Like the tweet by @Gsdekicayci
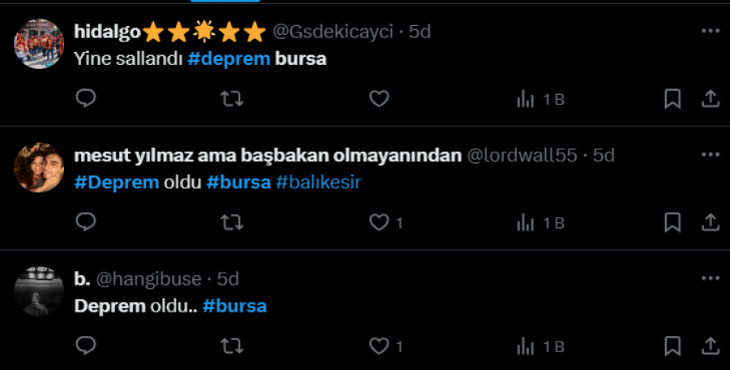Screen dimensions: 730x370 pyautogui.click(x=379, y=99)
